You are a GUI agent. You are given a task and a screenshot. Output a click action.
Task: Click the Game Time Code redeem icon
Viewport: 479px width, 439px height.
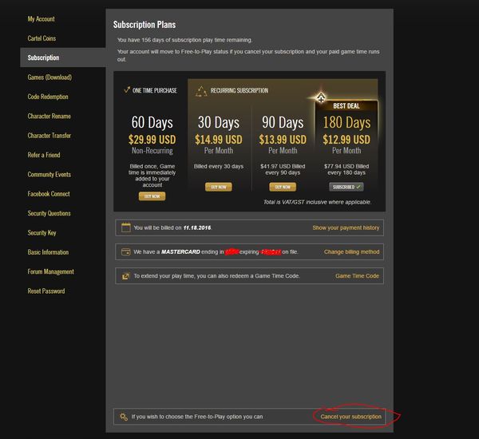(125, 276)
